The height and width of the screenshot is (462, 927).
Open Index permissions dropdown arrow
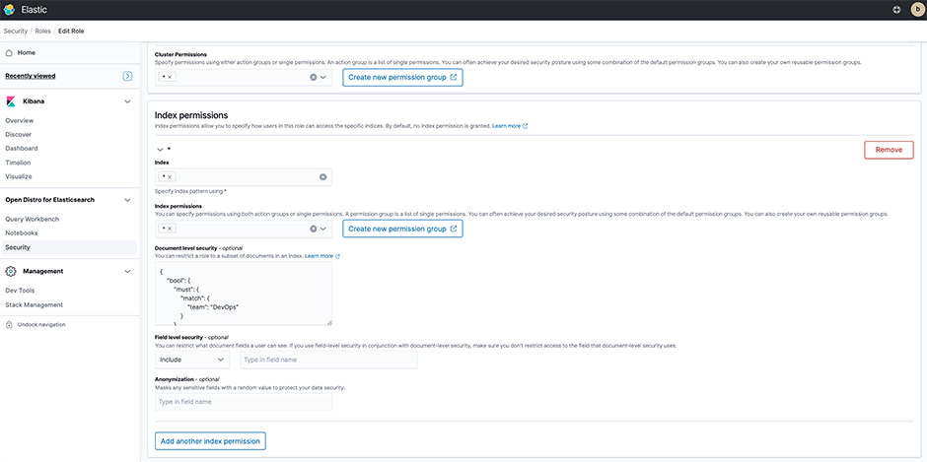tap(323, 229)
